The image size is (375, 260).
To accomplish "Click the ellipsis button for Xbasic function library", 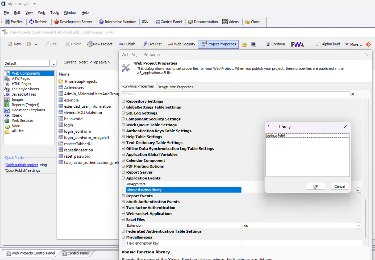I will coord(359,190).
